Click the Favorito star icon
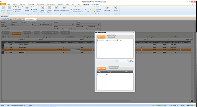 pos(14,12)
